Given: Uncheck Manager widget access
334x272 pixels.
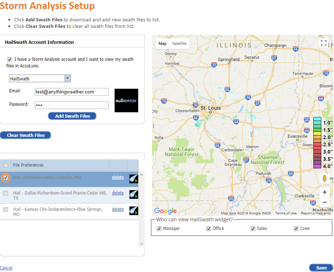Looking at the screenshot, I should tap(159, 229).
